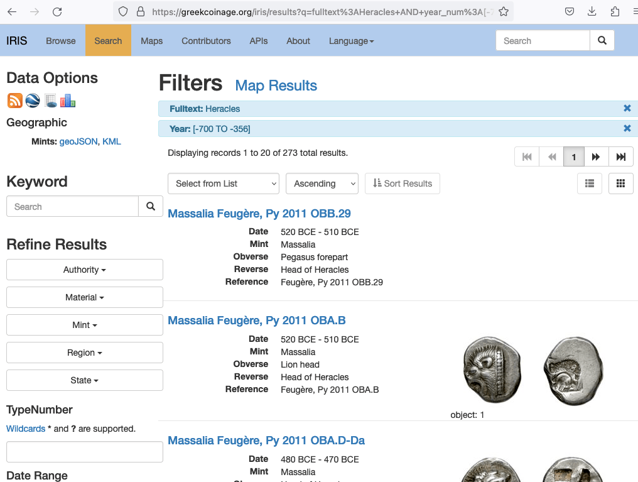The image size is (638, 482).
Task: Click the spreadsheet data download icon
Action: pyautogui.click(x=50, y=101)
